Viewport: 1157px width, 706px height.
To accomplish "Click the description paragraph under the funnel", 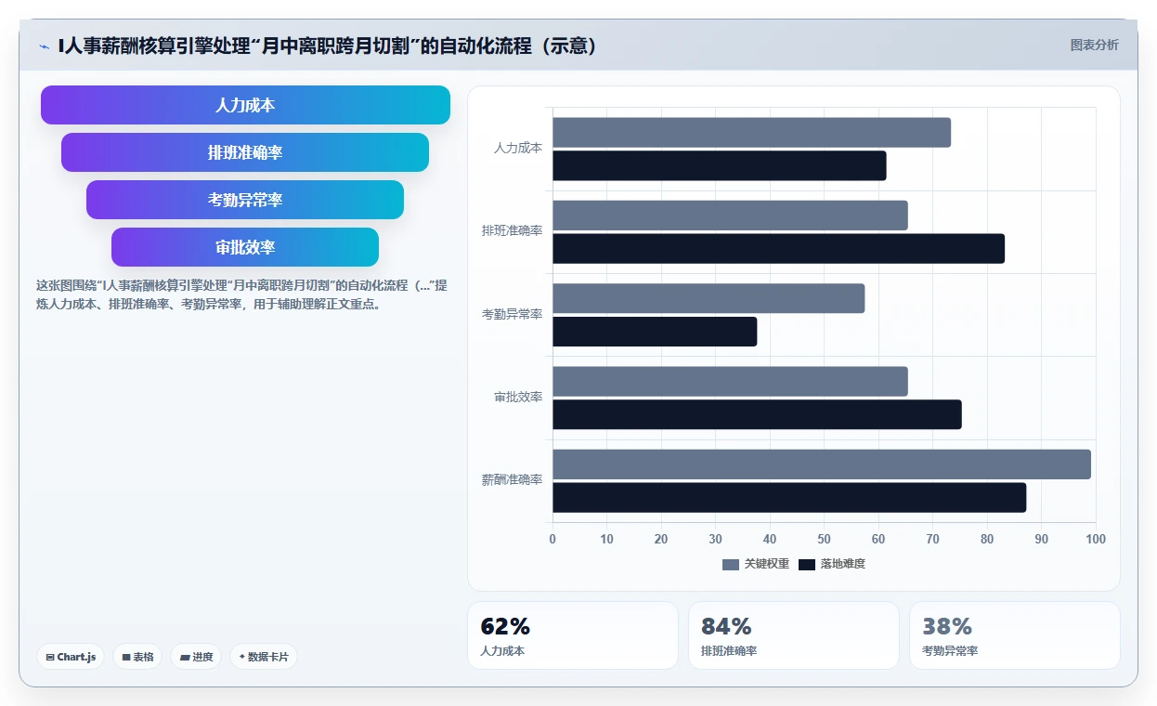I will point(241,294).
